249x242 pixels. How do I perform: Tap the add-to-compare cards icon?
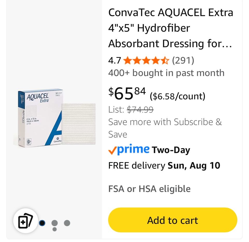(25, 221)
